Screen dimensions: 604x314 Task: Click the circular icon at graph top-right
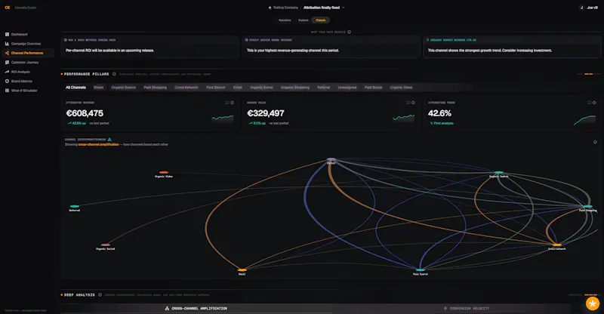coord(595,142)
